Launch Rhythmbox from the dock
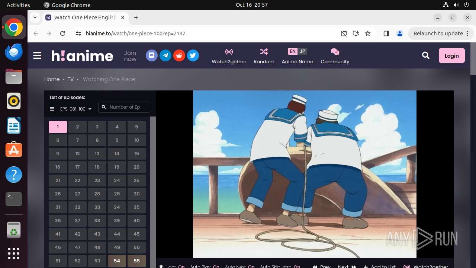The width and height of the screenshot is (476, 268). point(14,101)
